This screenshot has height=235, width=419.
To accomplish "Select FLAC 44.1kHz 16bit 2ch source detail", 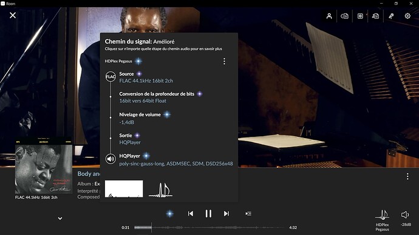I will click(x=146, y=81).
